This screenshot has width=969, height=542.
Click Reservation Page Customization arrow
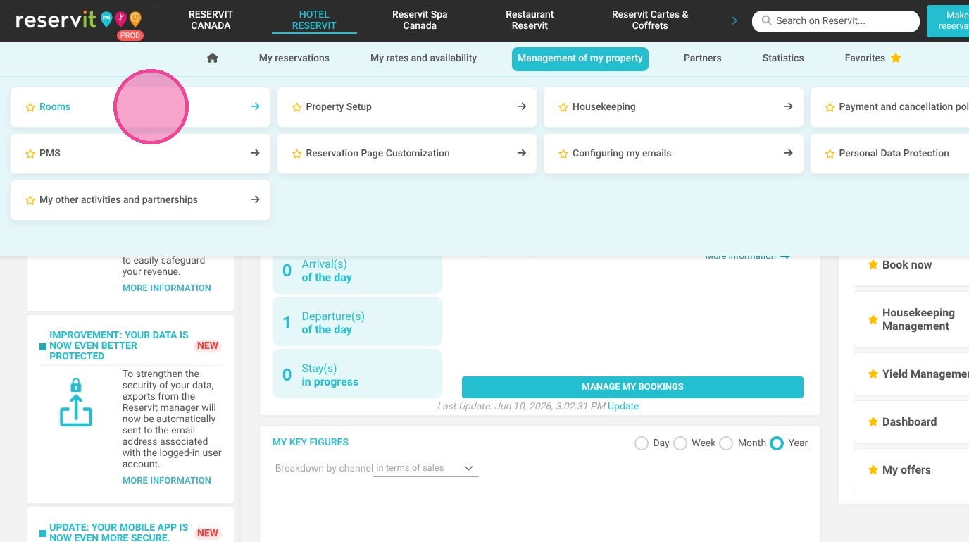tap(522, 153)
